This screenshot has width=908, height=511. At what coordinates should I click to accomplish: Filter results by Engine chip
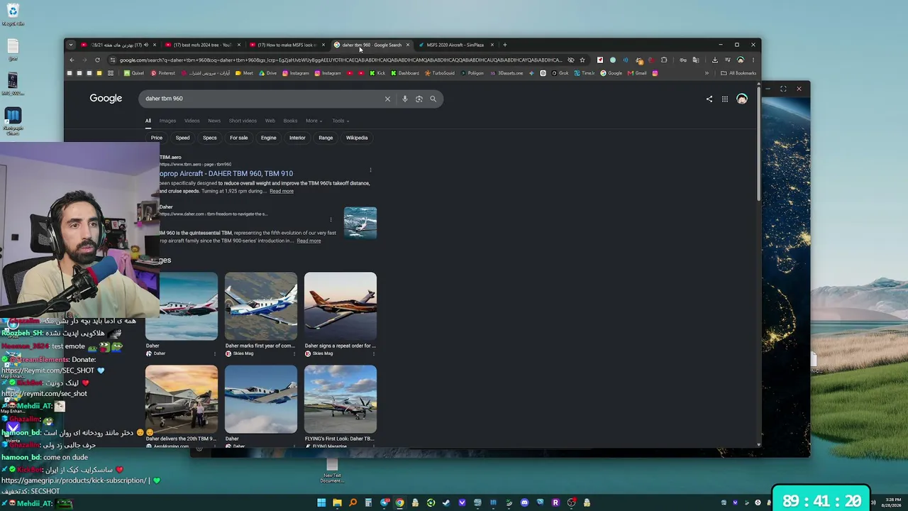(x=268, y=138)
